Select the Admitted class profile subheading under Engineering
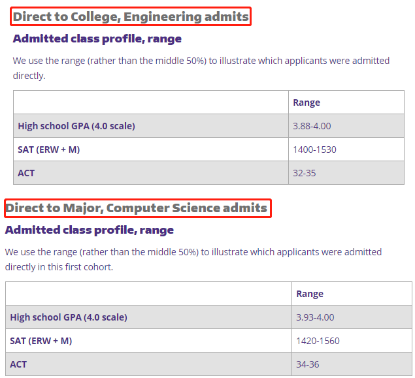This screenshot has height=378, width=415. [x=97, y=39]
